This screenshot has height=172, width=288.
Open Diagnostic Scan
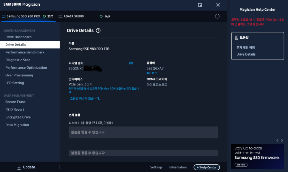click(x=18, y=60)
